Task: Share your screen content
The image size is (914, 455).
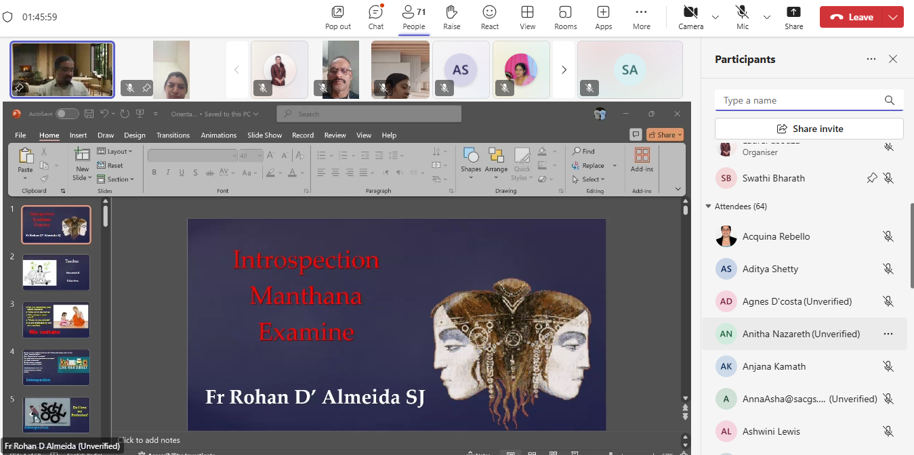Action: (x=793, y=18)
